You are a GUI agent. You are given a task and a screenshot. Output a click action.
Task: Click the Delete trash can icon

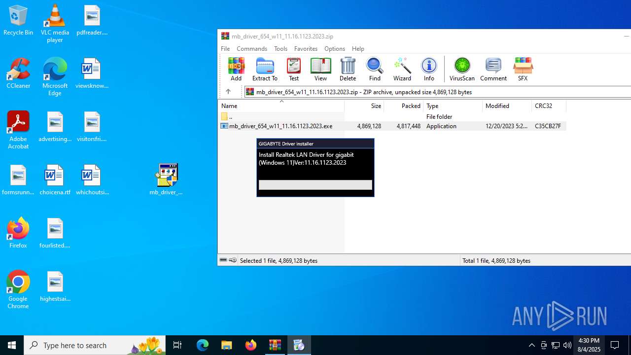[348, 69]
